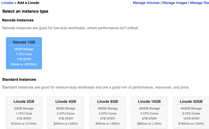Open the Linodes breadcrumb link

click(7, 3)
